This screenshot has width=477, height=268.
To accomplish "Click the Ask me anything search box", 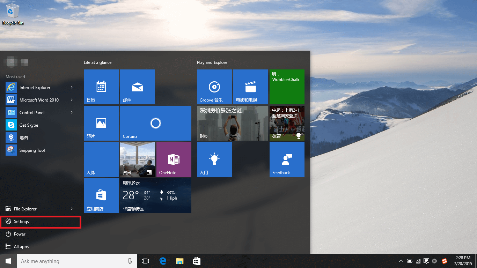I will tap(77, 261).
